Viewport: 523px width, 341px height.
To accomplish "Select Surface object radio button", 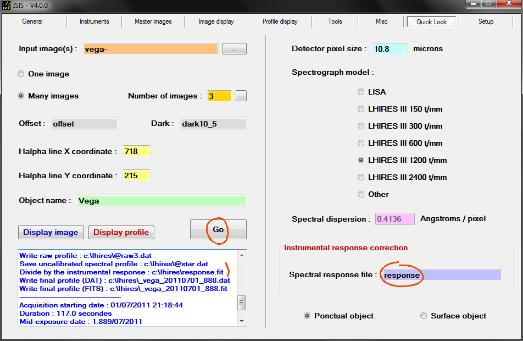I will coord(424,316).
